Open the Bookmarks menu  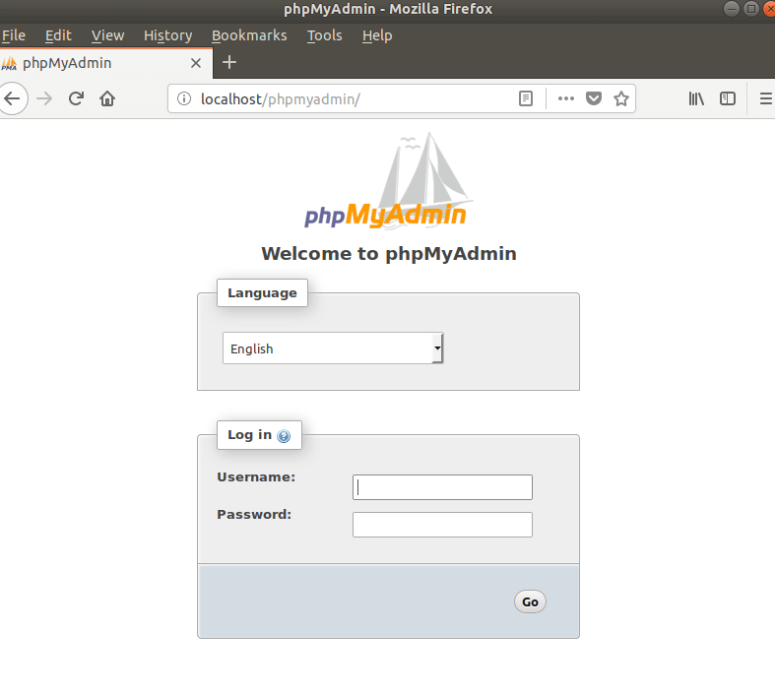pyautogui.click(x=249, y=35)
